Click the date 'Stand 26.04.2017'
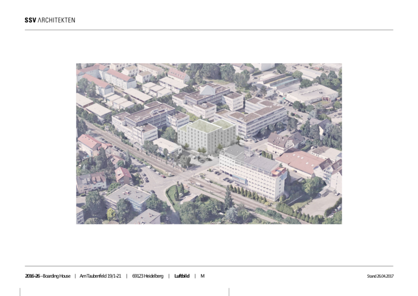 point(380,276)
